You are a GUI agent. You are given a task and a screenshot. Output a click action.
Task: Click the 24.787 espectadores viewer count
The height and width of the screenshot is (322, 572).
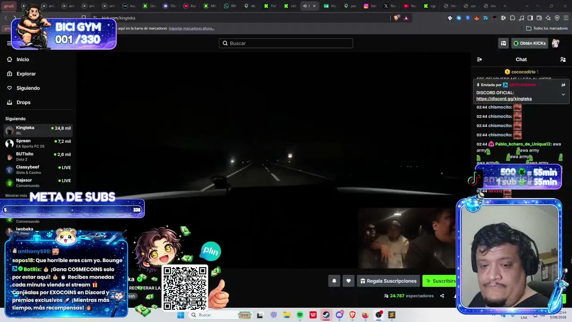click(409, 296)
